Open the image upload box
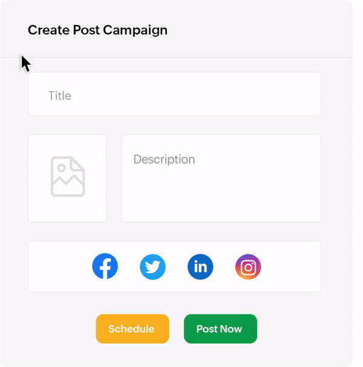 [x=67, y=178]
